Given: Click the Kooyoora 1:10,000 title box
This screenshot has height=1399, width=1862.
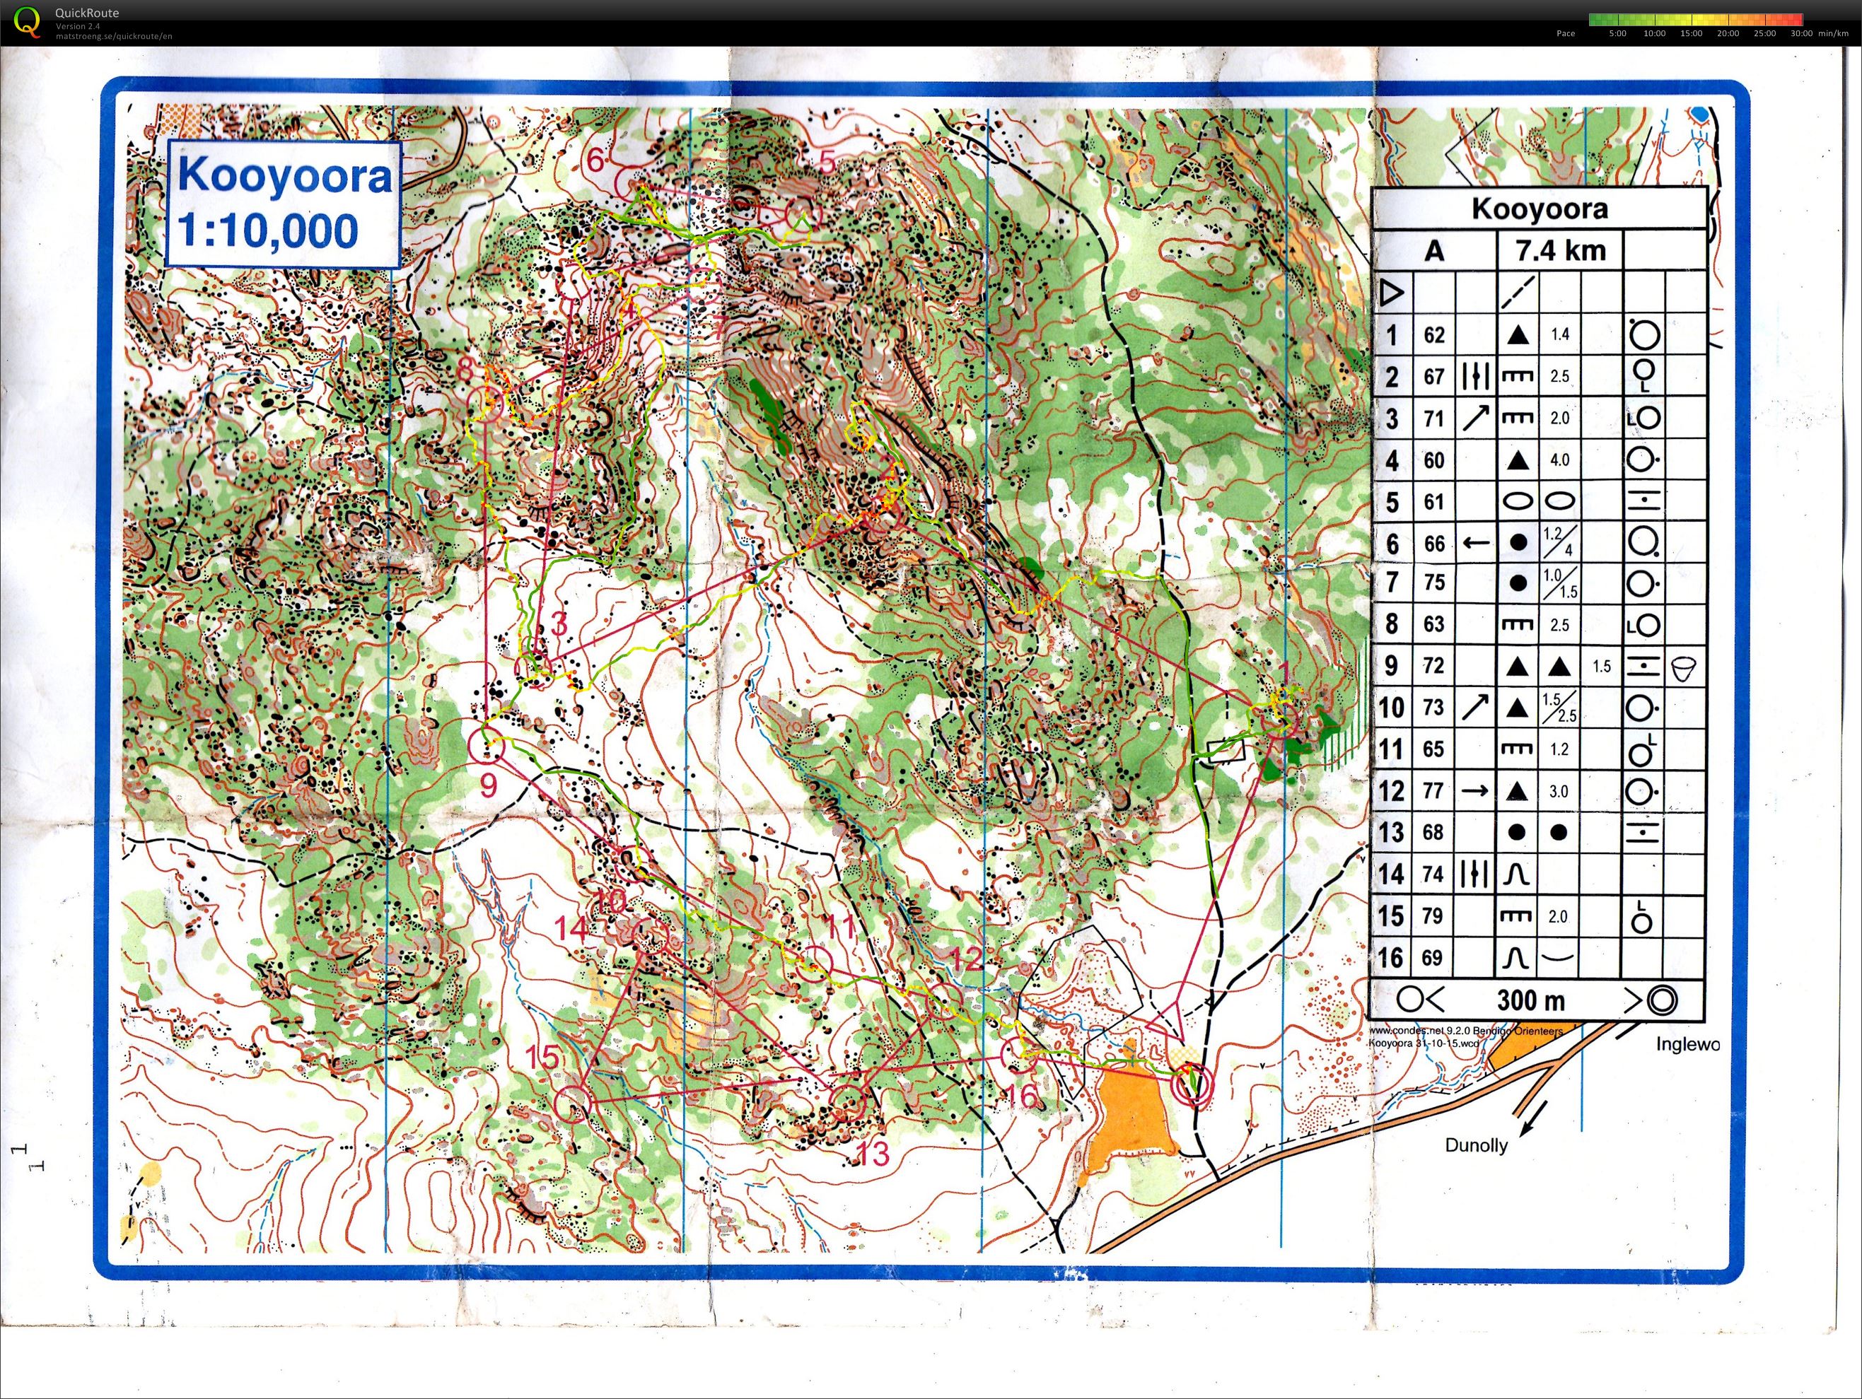Looking at the screenshot, I should pos(283,204).
